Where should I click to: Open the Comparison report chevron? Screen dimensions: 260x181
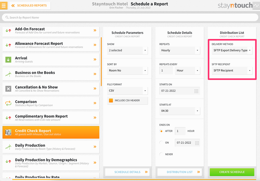pos(95,103)
